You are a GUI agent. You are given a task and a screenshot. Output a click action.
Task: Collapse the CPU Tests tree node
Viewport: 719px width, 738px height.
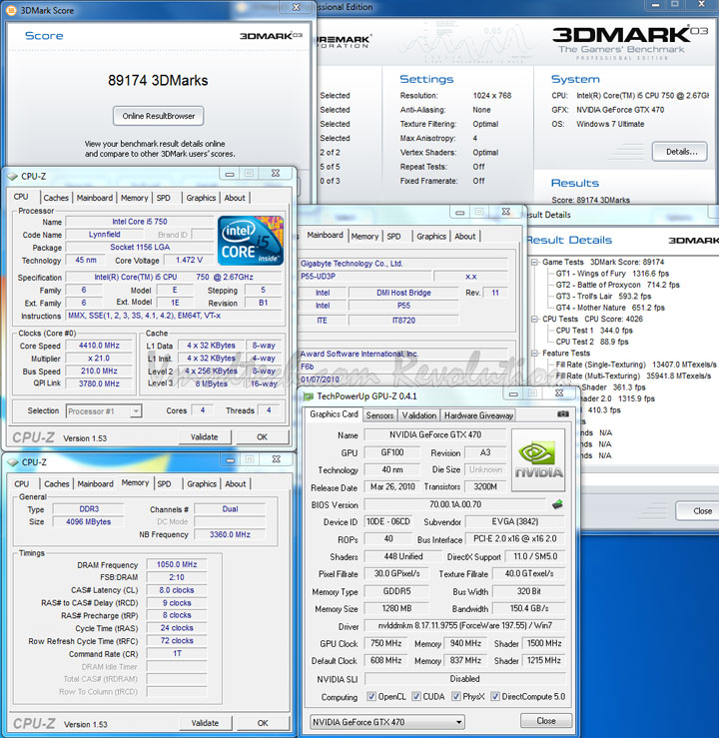(535, 320)
